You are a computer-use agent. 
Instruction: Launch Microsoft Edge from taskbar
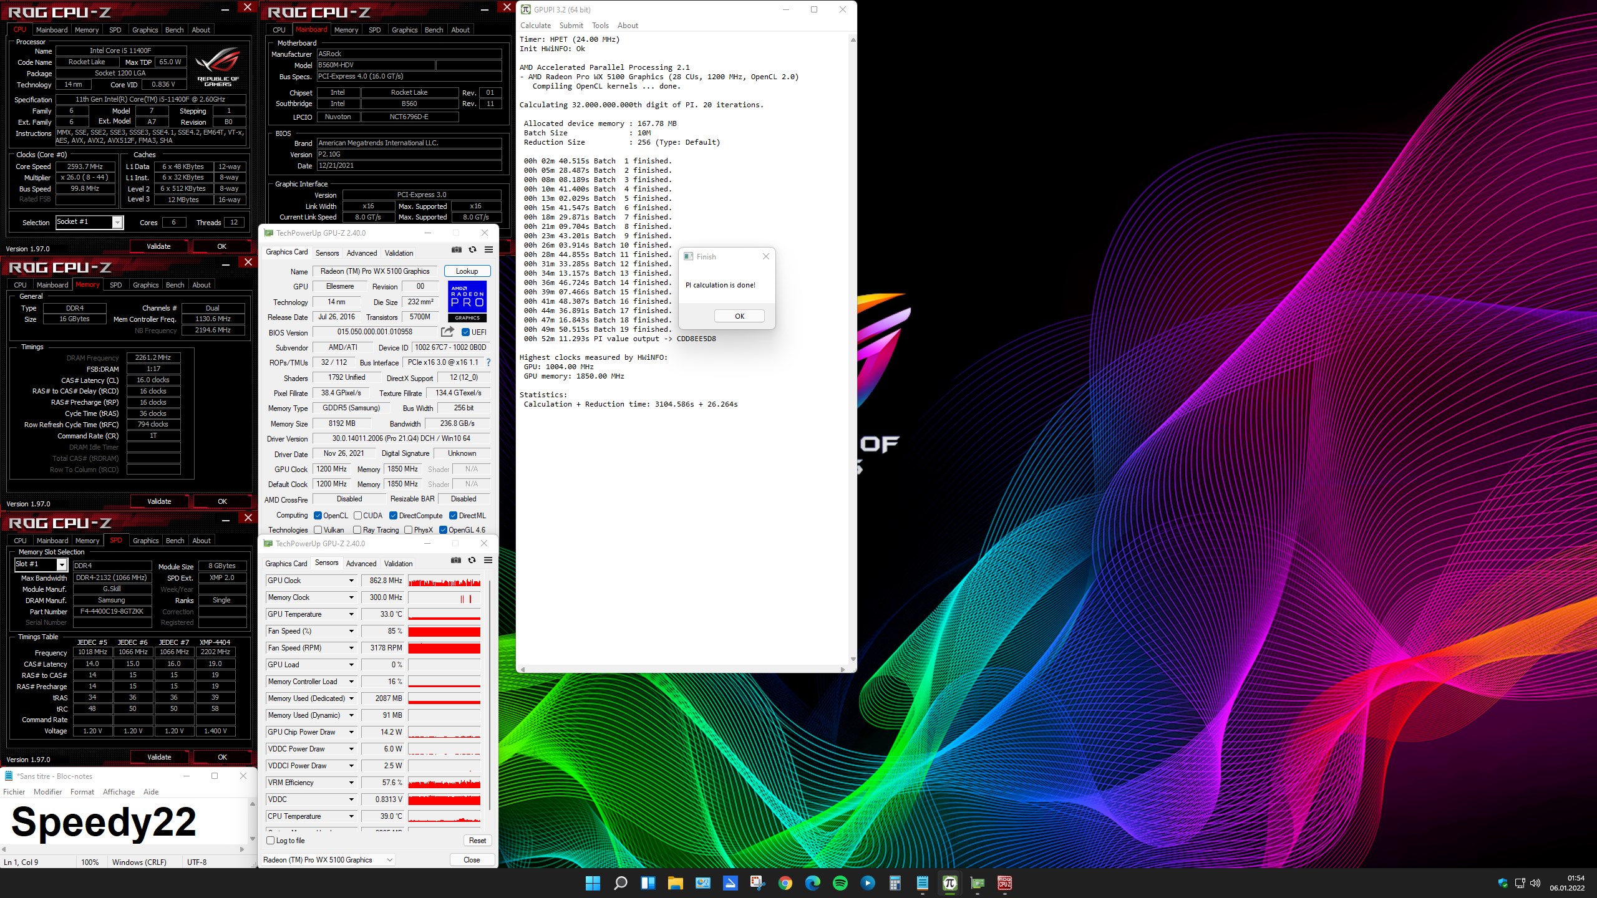(x=812, y=883)
